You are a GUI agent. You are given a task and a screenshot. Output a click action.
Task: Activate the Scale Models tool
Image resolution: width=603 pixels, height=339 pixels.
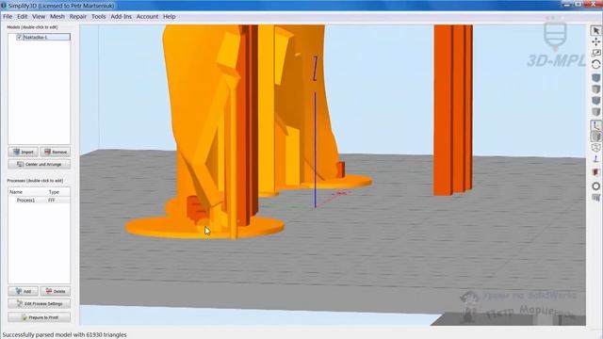pyautogui.click(x=595, y=53)
